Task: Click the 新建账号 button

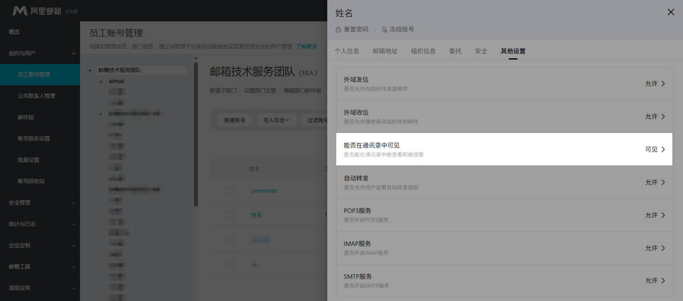Action: (234, 120)
